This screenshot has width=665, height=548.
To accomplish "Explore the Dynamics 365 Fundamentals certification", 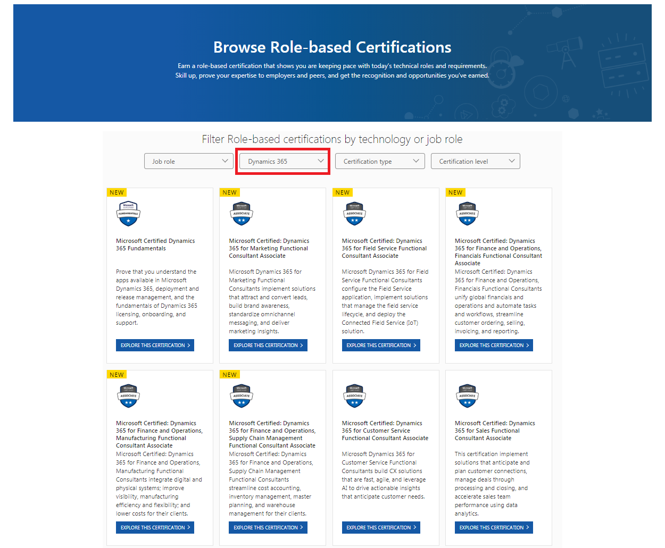I will pyautogui.click(x=155, y=345).
